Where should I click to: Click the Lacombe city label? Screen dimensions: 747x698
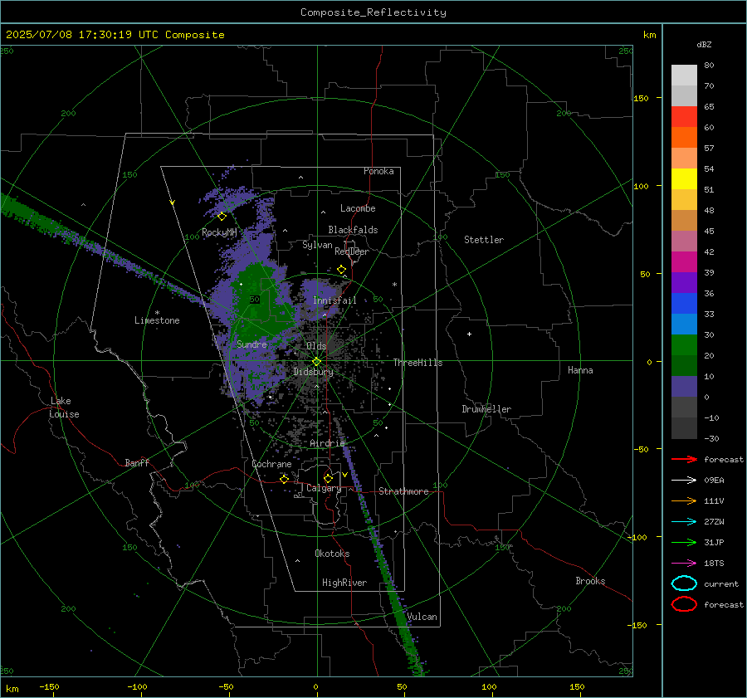click(358, 208)
